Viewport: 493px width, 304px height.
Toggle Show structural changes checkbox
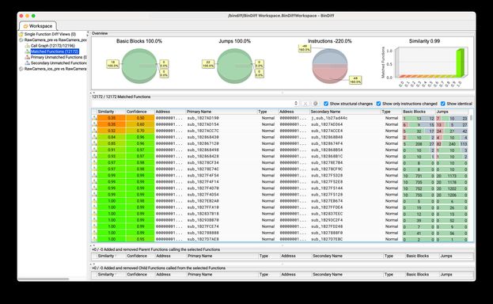click(326, 104)
